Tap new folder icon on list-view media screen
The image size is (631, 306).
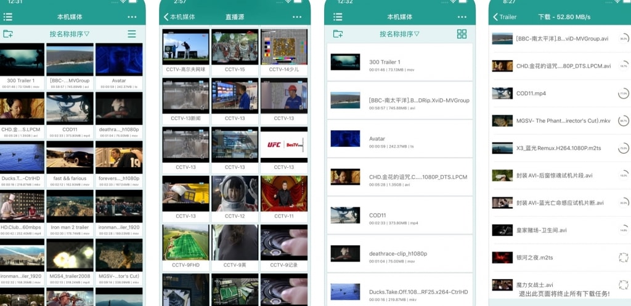[x=338, y=34]
